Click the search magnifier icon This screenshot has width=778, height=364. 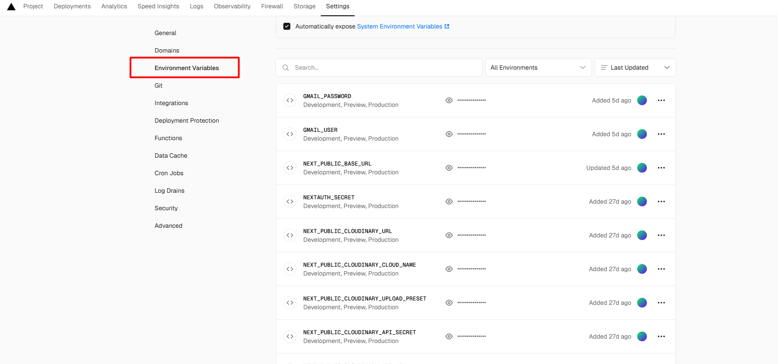286,67
